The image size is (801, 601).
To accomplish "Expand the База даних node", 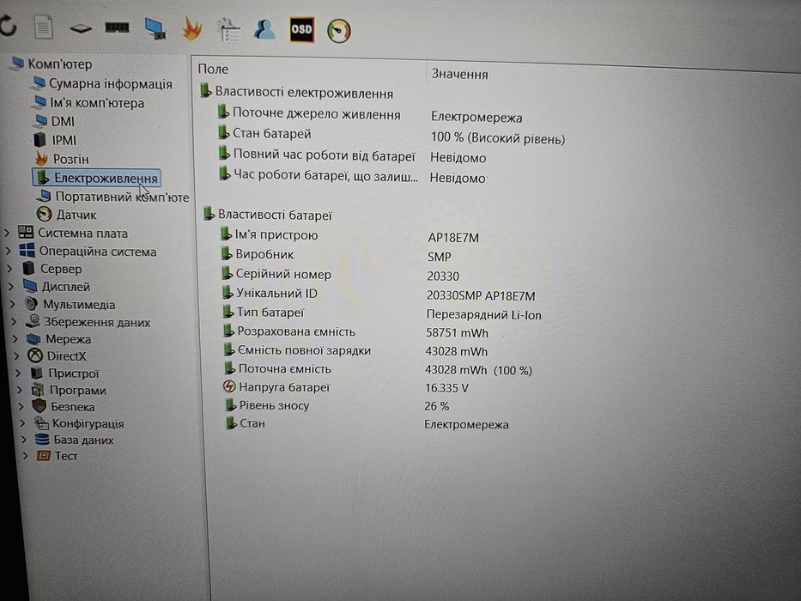I will 24,440.
